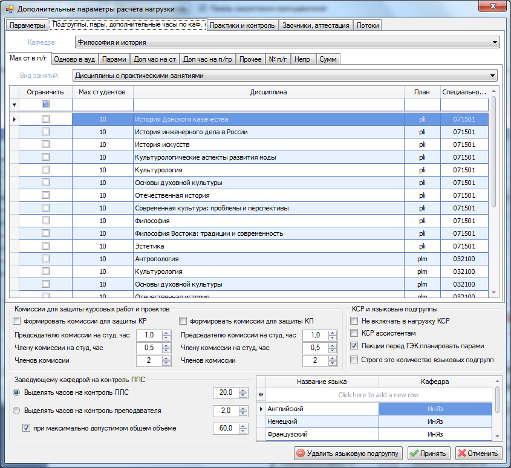This screenshot has width=511, height=468.
Task: Click the red delete icon on Удалить языковую подгруппу
Action: pyautogui.click(x=301, y=453)
